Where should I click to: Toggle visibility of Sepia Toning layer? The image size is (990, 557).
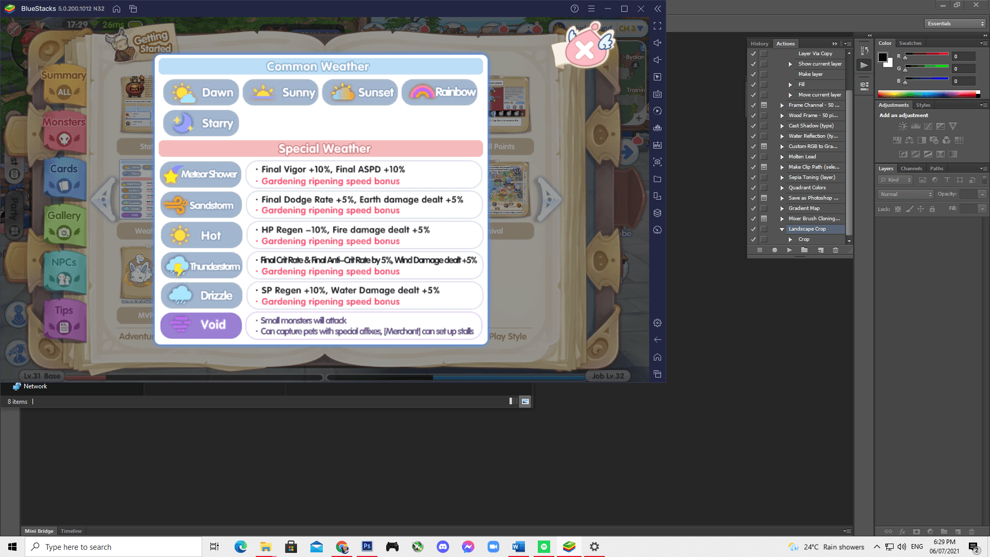pyautogui.click(x=753, y=177)
